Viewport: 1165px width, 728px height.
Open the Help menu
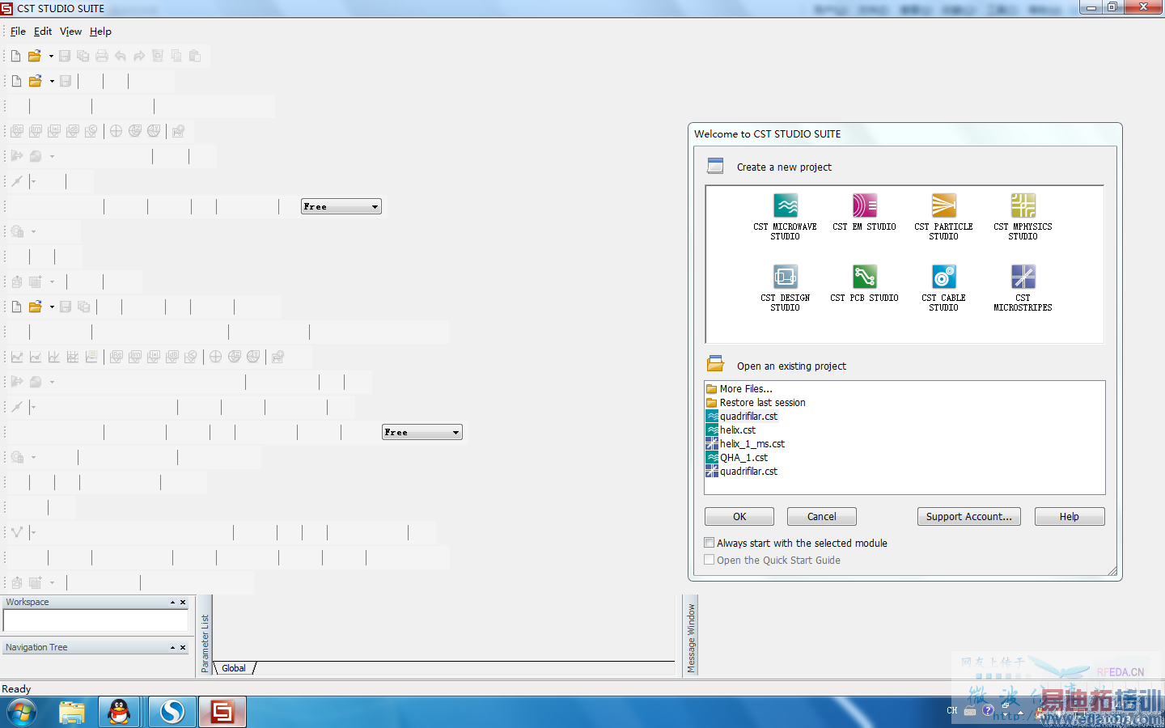click(x=100, y=32)
